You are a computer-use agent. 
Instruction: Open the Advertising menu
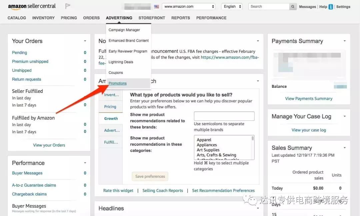[119, 18]
